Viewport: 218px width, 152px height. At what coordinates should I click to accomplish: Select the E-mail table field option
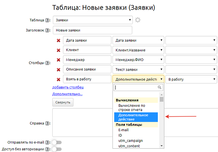pos(124,130)
